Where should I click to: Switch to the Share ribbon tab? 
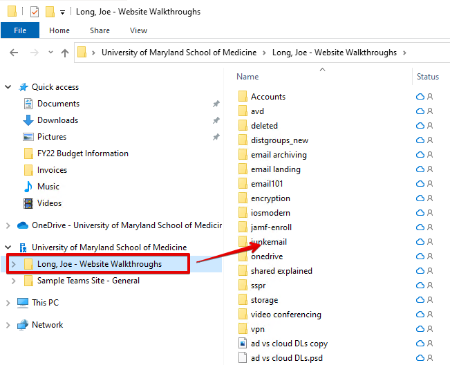pyautogui.click(x=100, y=30)
